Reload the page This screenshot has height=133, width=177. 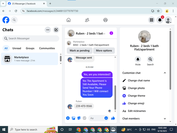coord(16,11)
